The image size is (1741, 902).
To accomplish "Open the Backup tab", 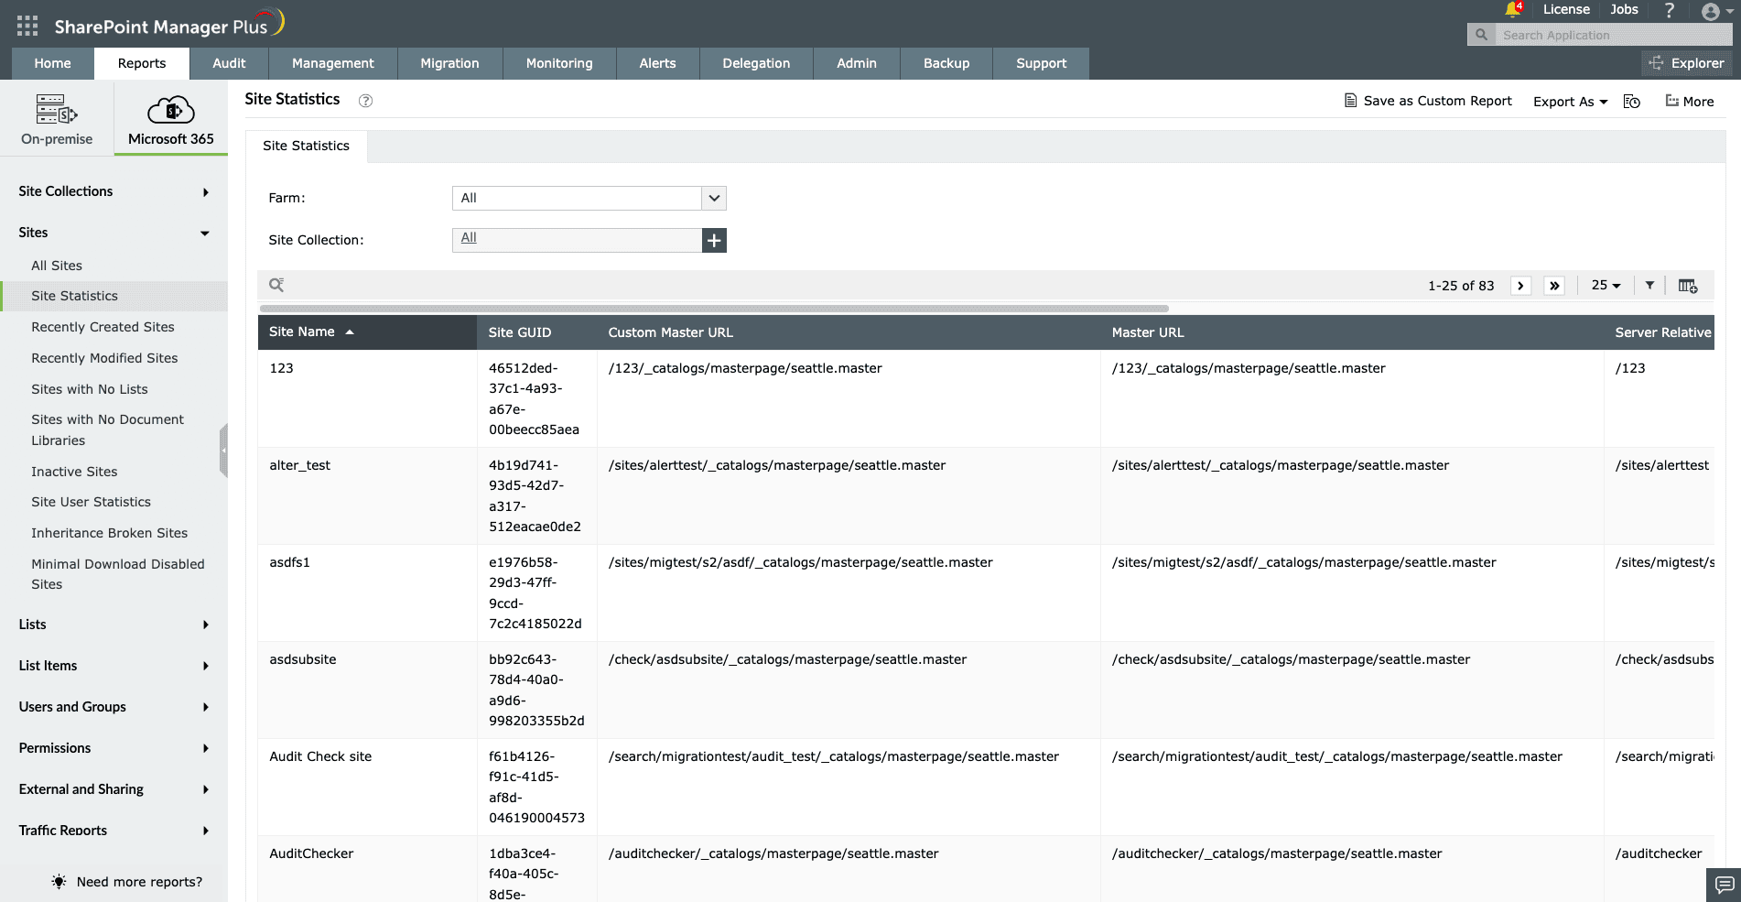I will (x=946, y=63).
